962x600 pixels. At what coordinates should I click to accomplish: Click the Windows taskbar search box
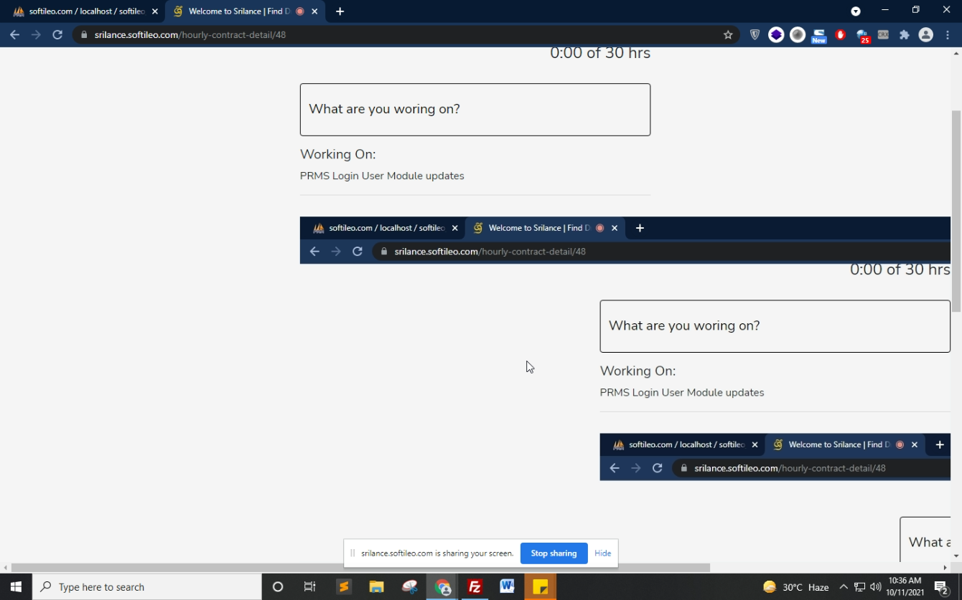pos(147,587)
